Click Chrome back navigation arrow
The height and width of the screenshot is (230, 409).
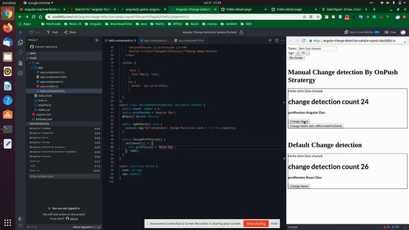[20, 17]
